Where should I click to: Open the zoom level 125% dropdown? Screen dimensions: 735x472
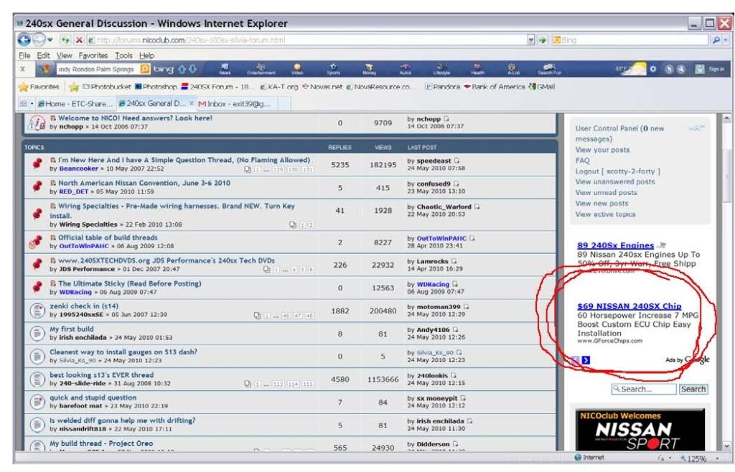[x=717, y=458]
